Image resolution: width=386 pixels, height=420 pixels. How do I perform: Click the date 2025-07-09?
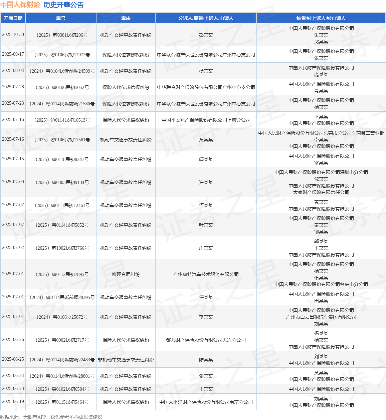[13, 182]
